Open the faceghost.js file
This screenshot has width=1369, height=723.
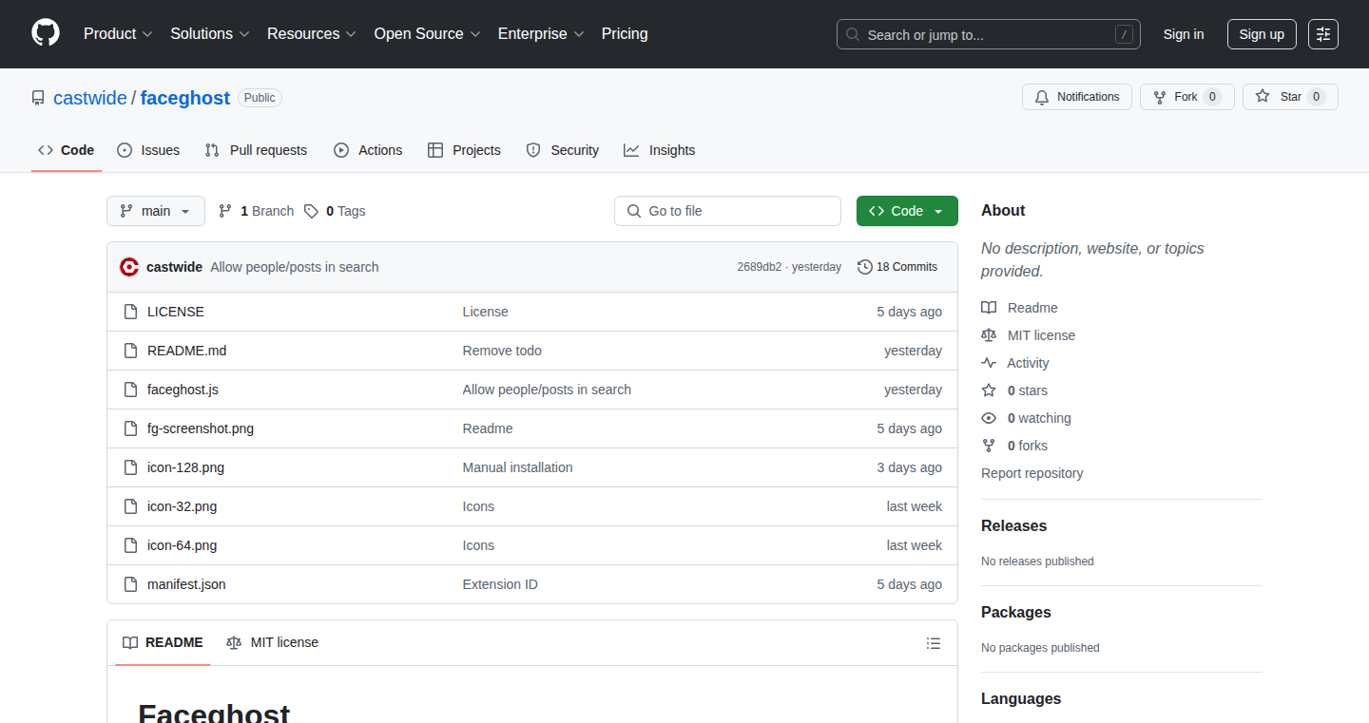coord(183,390)
